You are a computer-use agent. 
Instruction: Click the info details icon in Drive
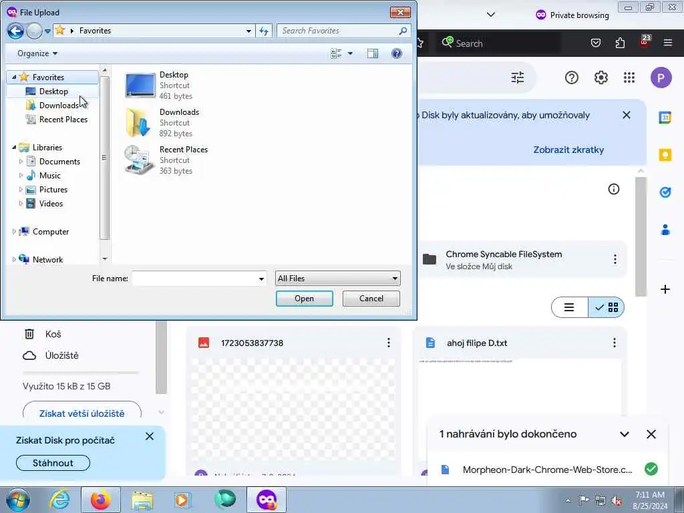point(614,189)
